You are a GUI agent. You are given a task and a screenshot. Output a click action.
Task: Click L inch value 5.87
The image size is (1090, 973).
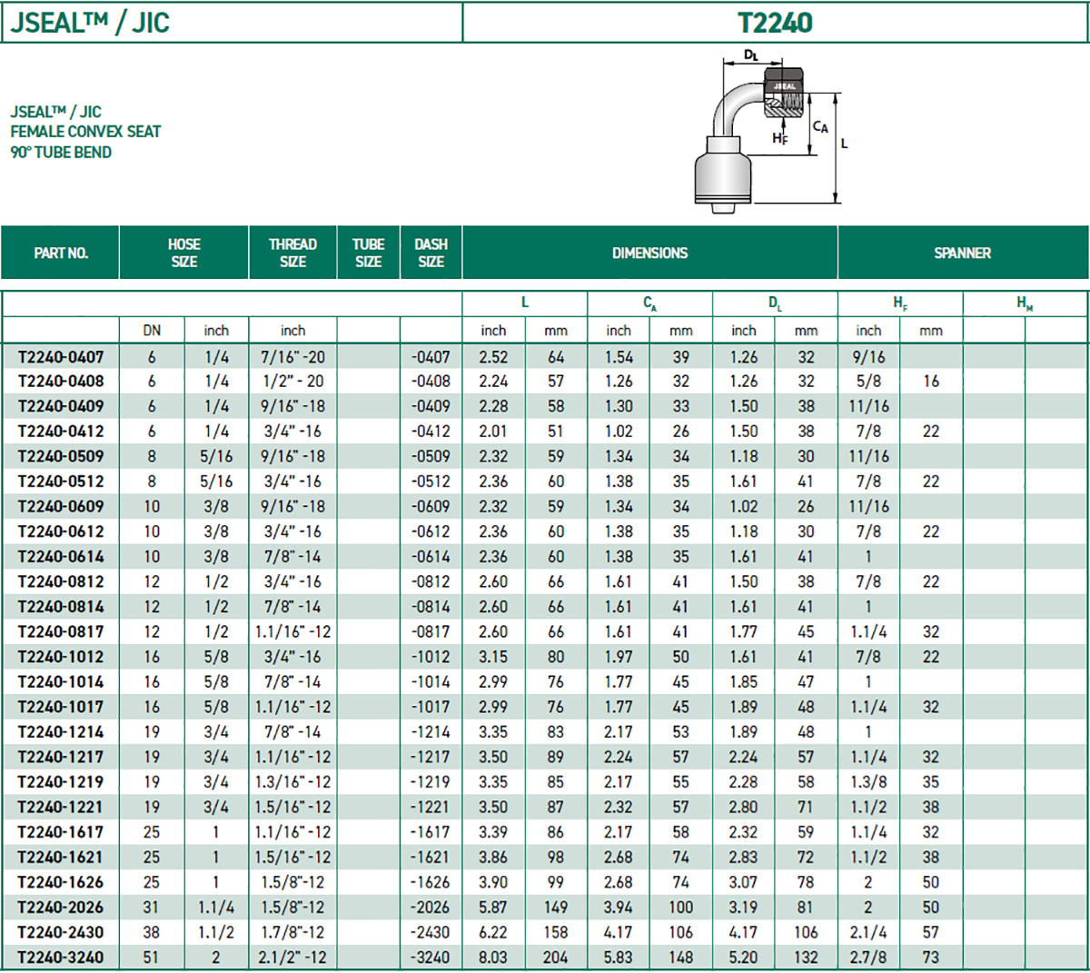(493, 907)
